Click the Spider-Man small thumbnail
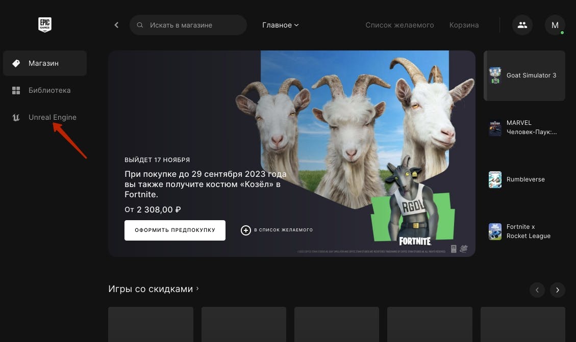Viewport: 576px width, 342px height. pyautogui.click(x=495, y=127)
